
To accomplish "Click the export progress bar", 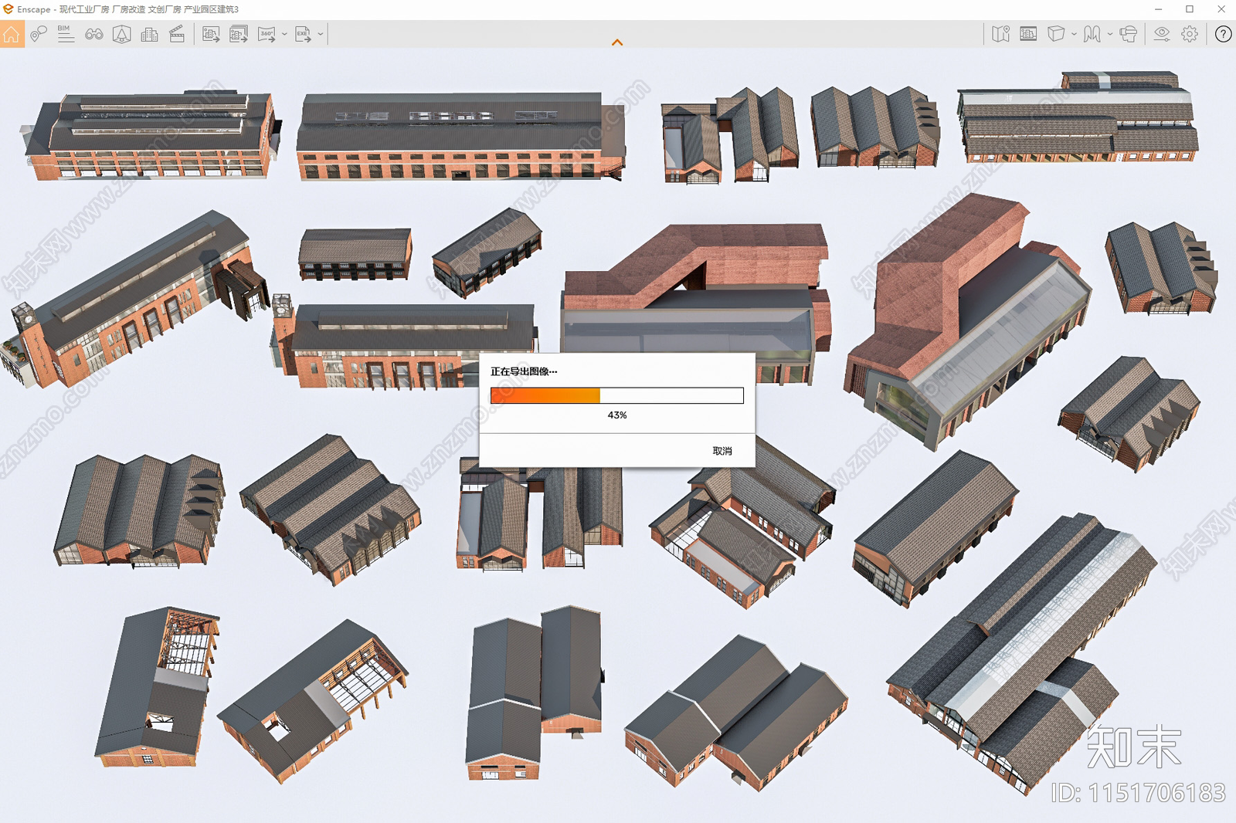I will (617, 395).
